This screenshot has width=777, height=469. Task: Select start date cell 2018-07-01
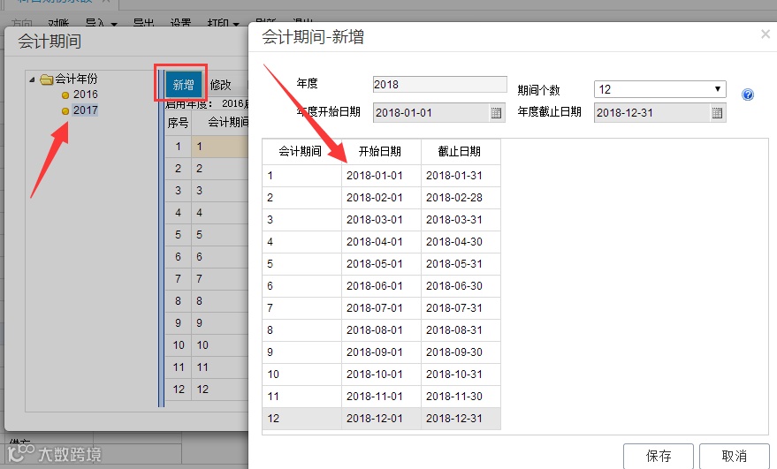pos(381,308)
